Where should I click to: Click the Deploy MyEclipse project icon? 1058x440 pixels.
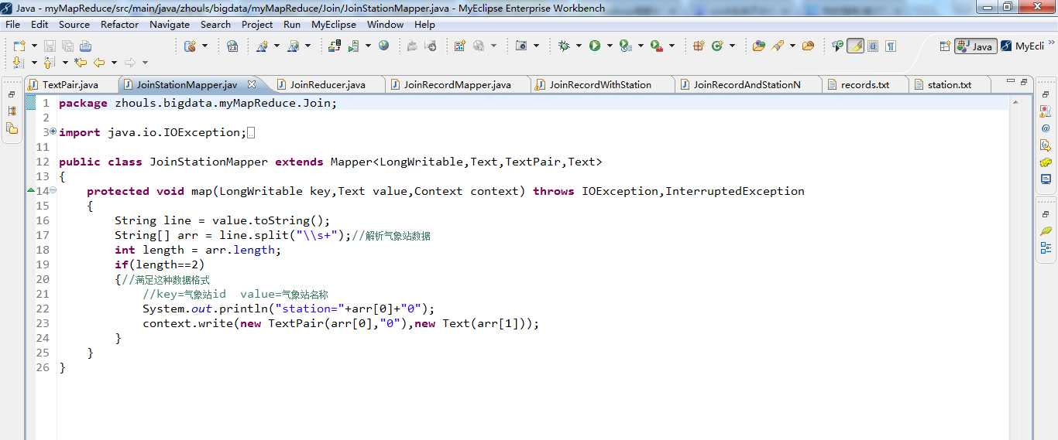pyautogui.click(x=335, y=46)
